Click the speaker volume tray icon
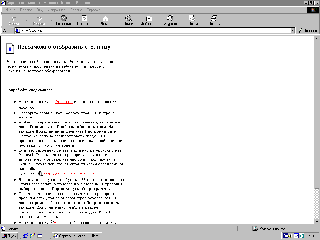This screenshot has height=240, width=320. pos(291,236)
